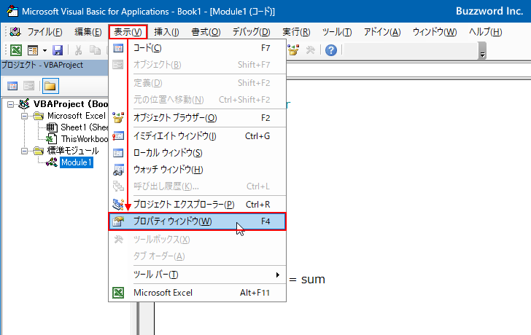The width and height of the screenshot is (531, 335).
Task: Click プロパティ ウィンドウ menu item icon
Action: pos(118,221)
